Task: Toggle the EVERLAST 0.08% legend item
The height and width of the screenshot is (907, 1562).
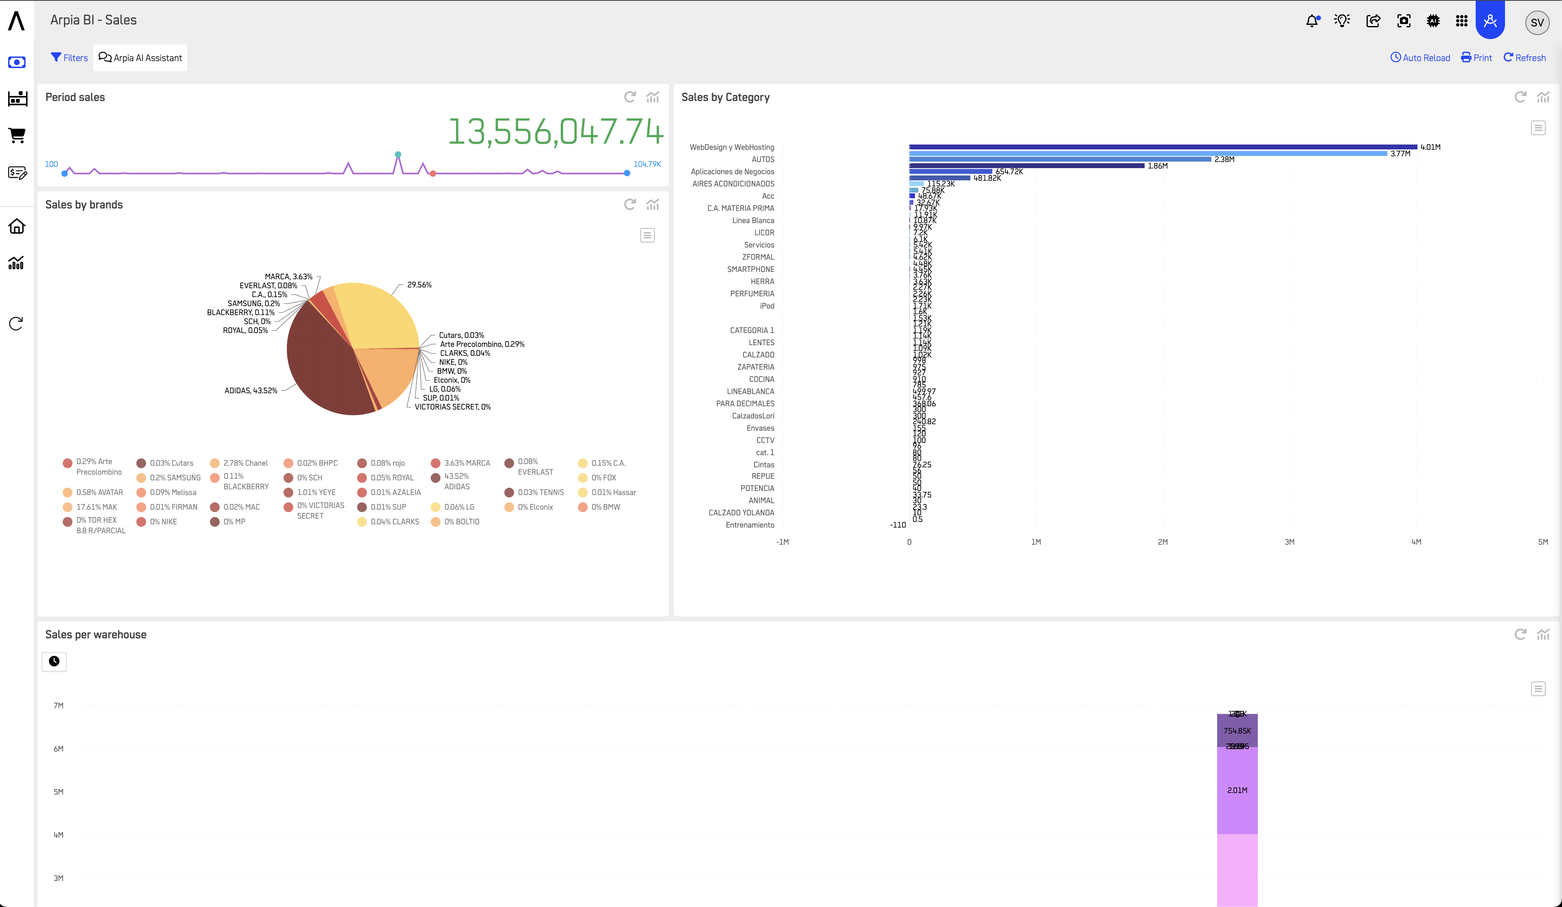Action: pos(529,467)
